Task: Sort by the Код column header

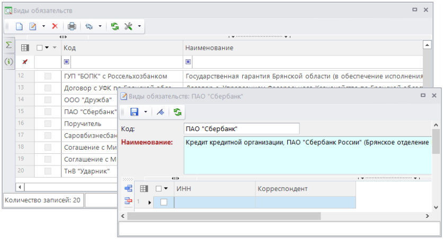Action: click(122, 48)
